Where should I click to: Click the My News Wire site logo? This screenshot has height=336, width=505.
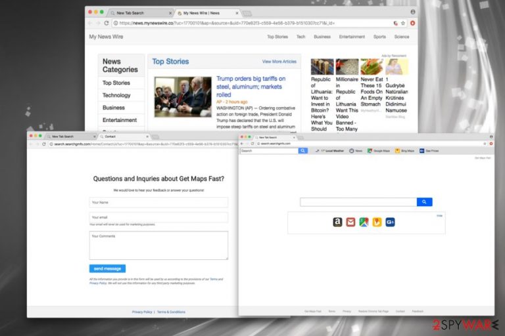[x=106, y=37]
